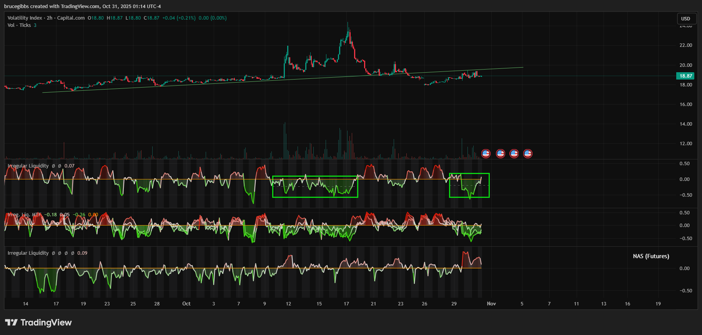Click the NAS (Futures) text label
This screenshot has width=702, height=335.
click(651, 256)
